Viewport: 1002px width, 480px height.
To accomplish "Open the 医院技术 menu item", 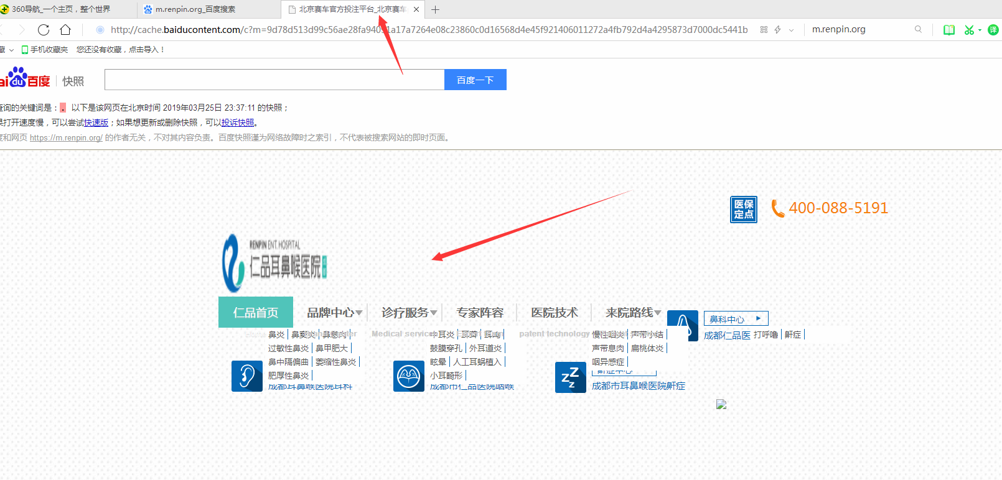I will tap(555, 313).
